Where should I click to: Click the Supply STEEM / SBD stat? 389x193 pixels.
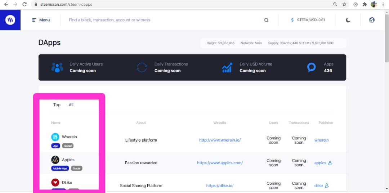coord(301,43)
